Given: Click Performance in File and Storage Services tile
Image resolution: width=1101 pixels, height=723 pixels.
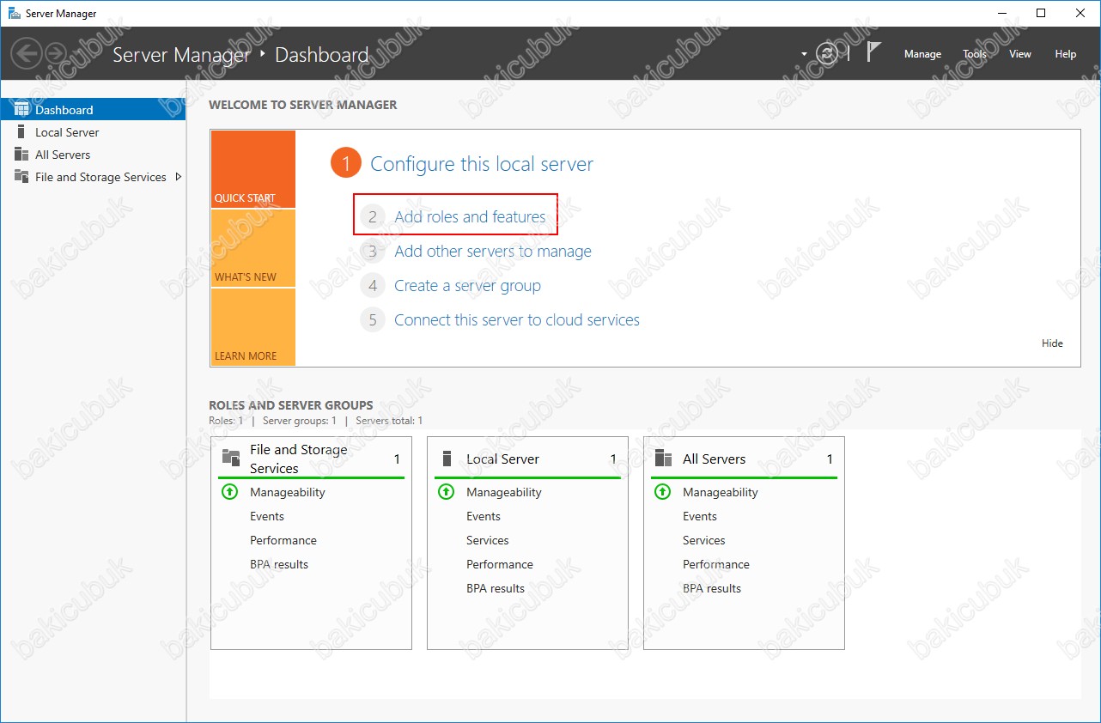Looking at the screenshot, I should (x=283, y=540).
